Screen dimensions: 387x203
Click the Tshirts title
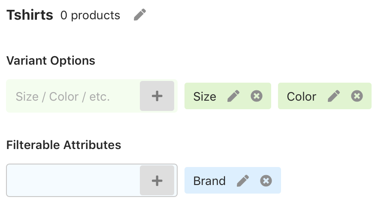click(30, 15)
